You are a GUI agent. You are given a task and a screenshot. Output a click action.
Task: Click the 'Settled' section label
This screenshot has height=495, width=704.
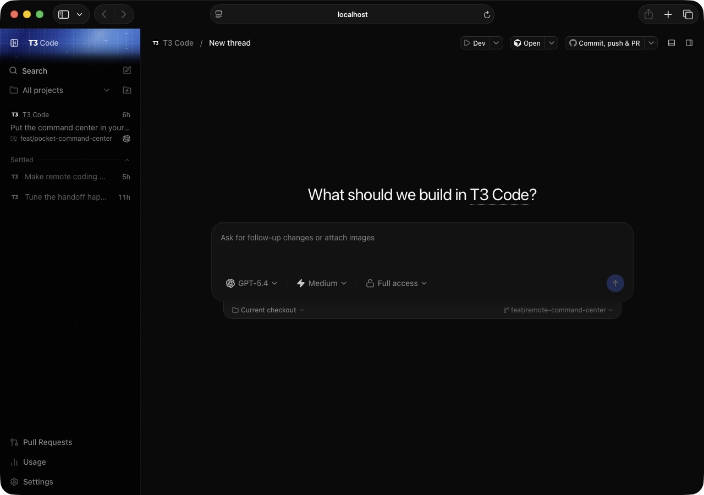(x=22, y=160)
